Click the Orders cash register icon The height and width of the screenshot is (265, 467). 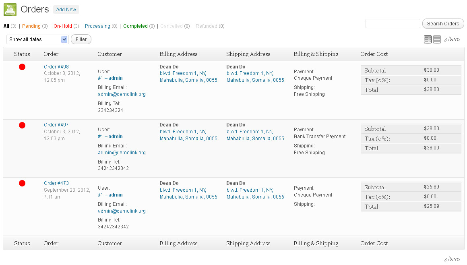point(10,10)
